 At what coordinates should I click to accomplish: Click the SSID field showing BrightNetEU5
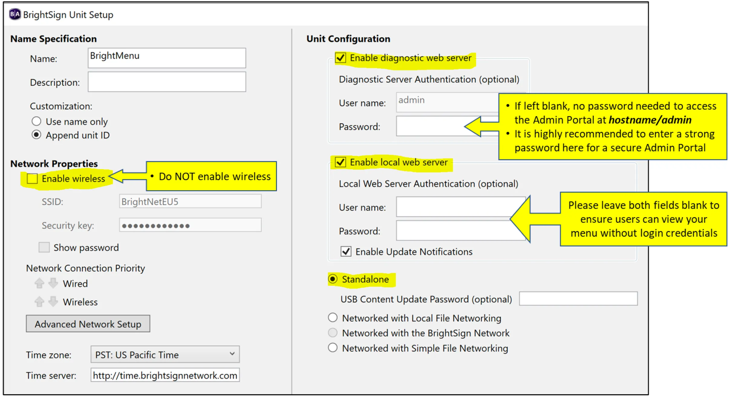[191, 201]
